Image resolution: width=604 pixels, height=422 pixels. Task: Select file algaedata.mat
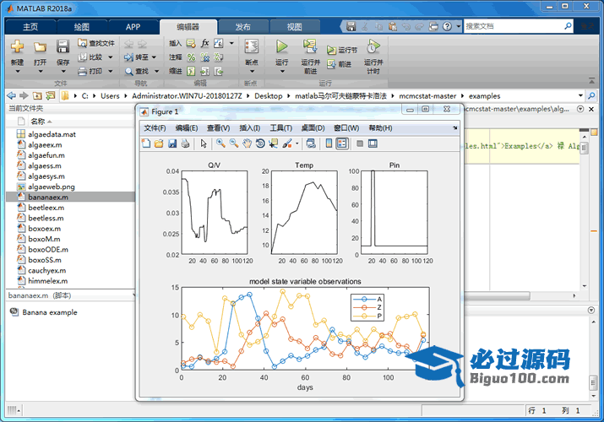pos(52,134)
